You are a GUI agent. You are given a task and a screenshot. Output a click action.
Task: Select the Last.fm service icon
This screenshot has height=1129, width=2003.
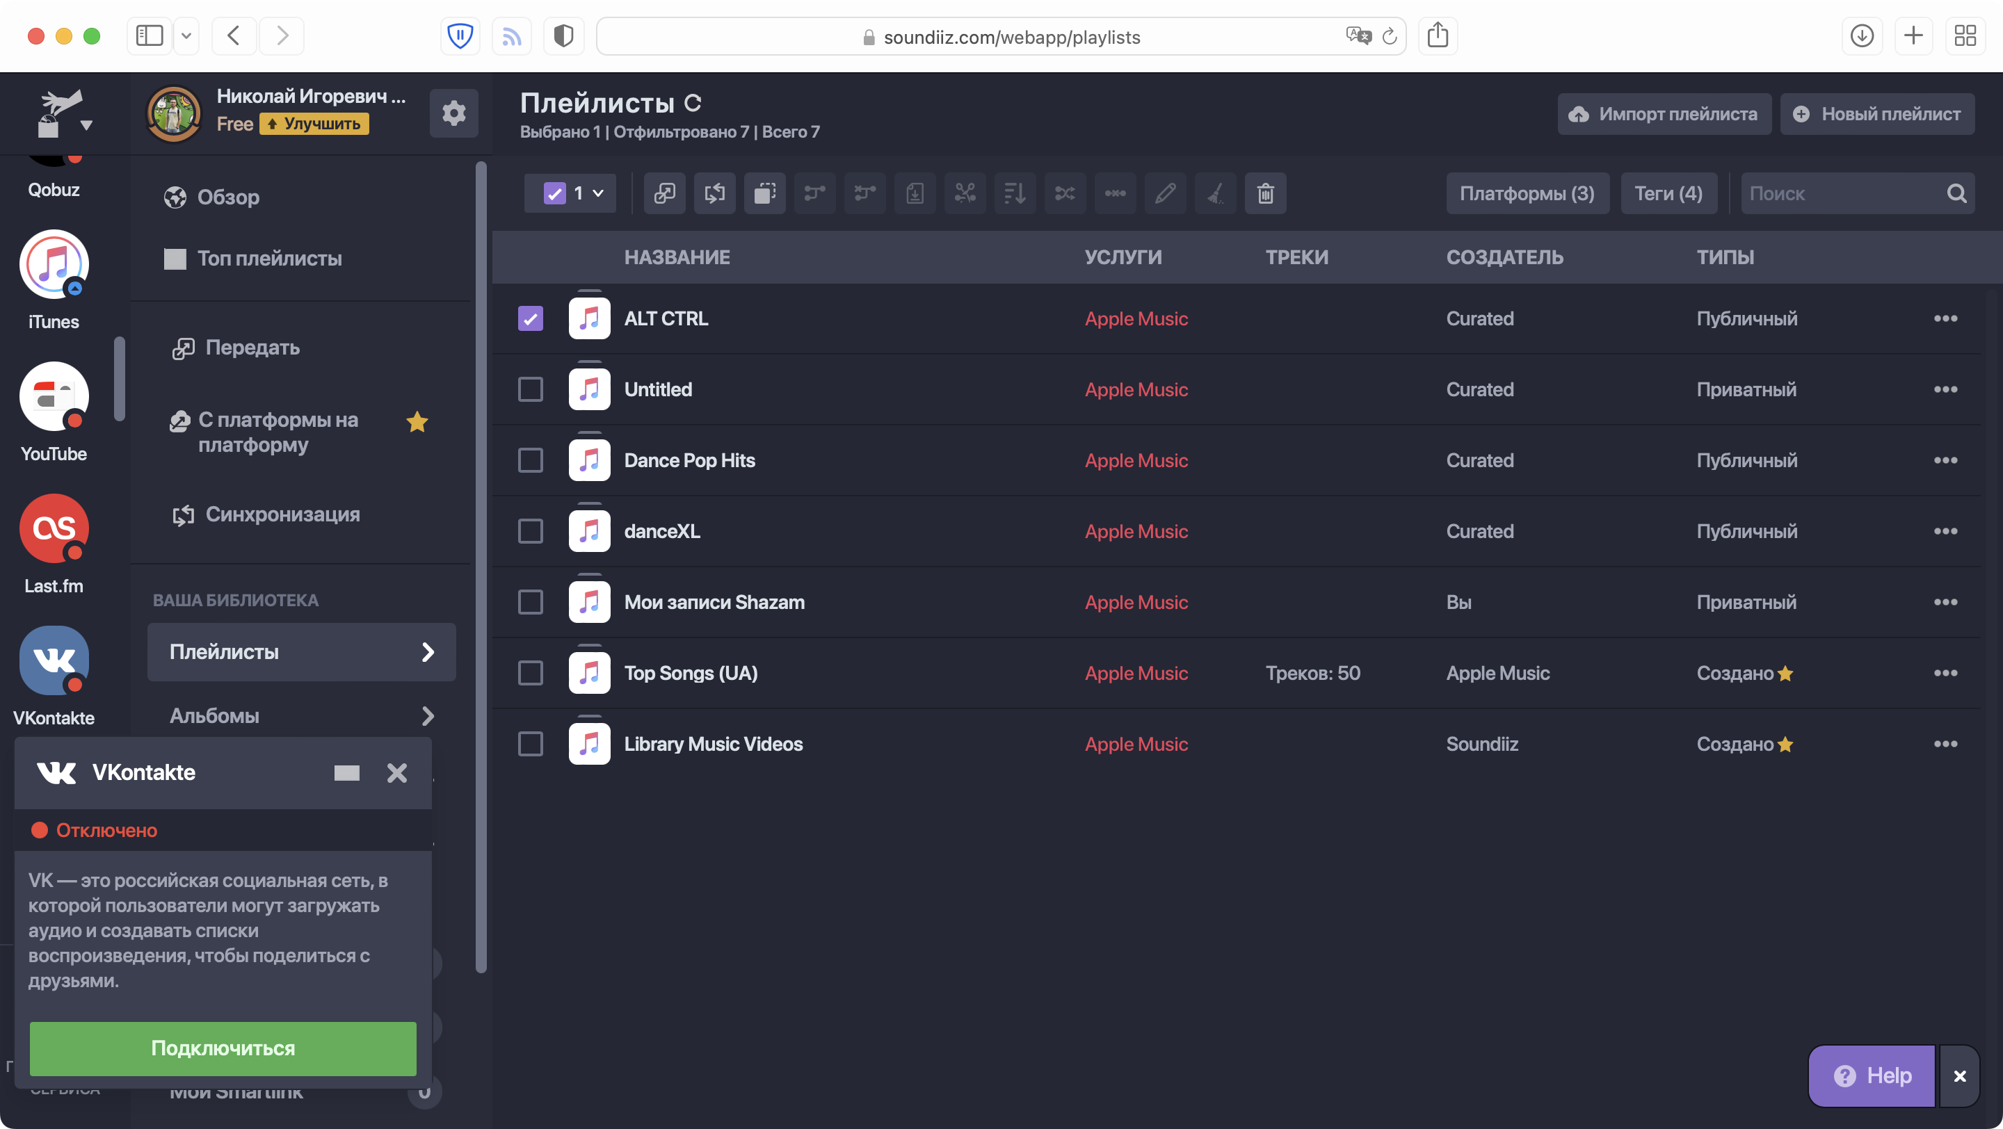[x=54, y=529]
